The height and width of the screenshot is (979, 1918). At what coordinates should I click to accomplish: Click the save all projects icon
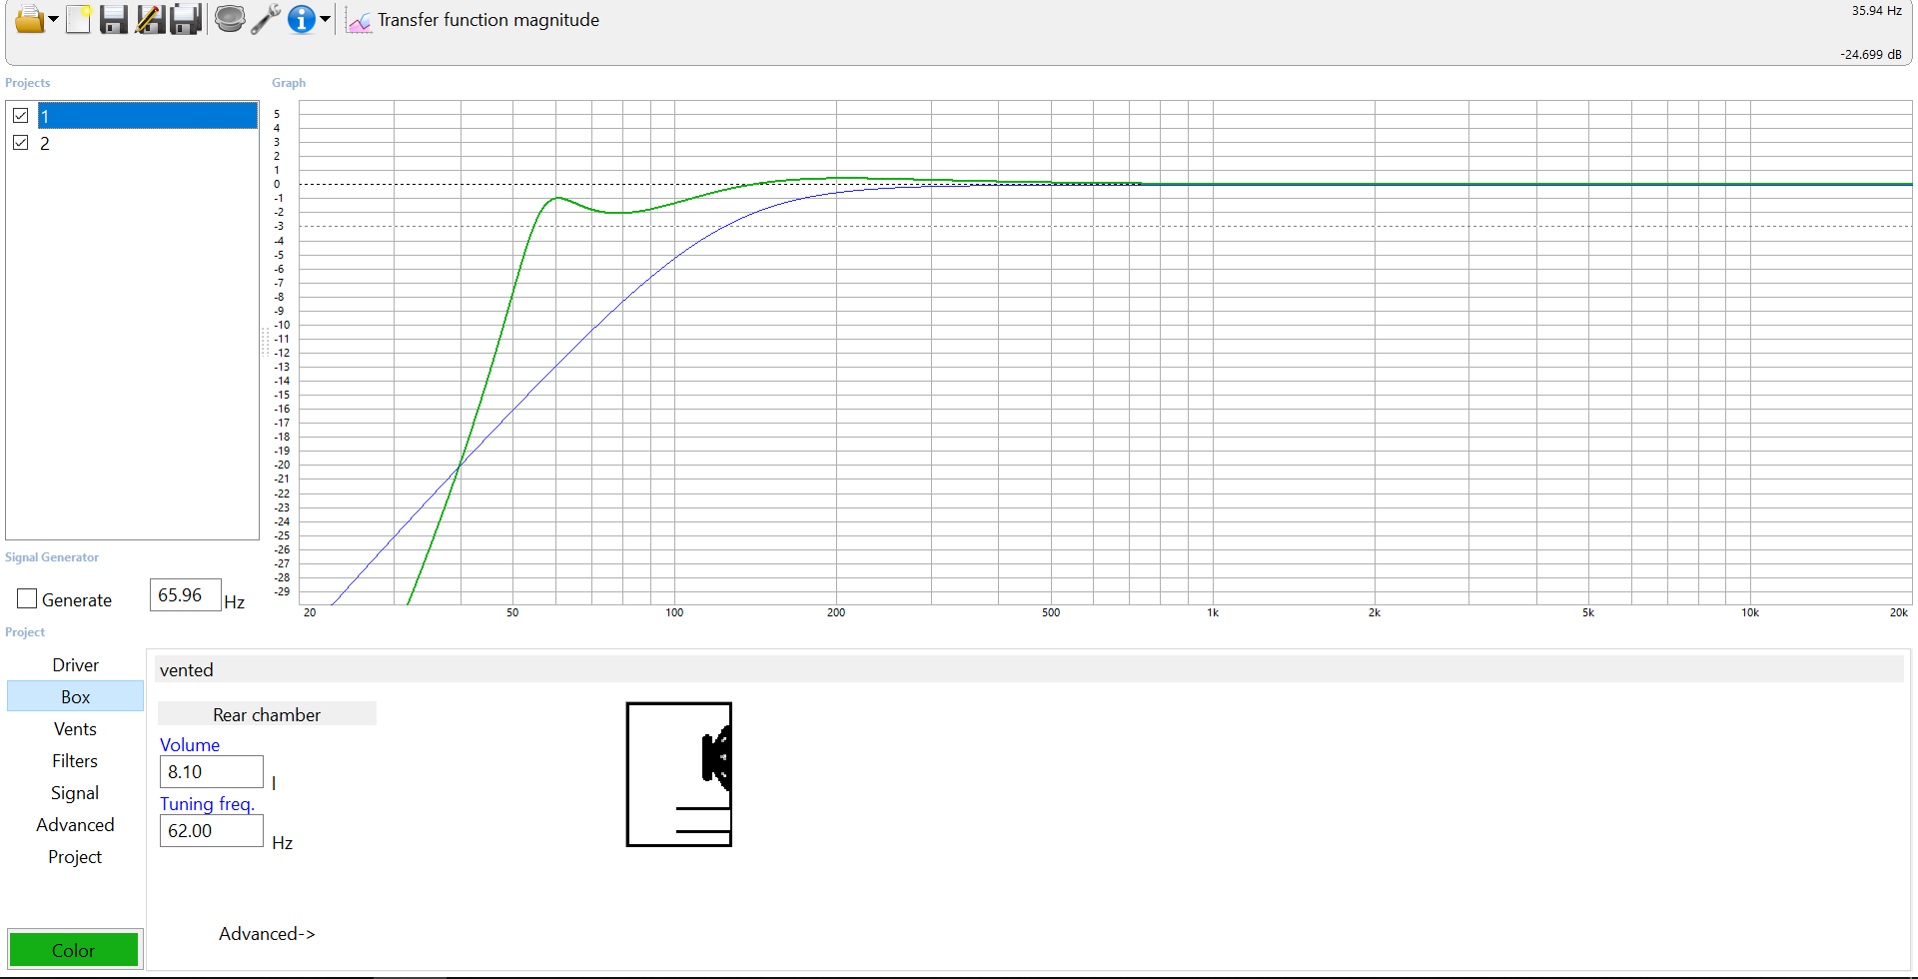[x=186, y=19]
